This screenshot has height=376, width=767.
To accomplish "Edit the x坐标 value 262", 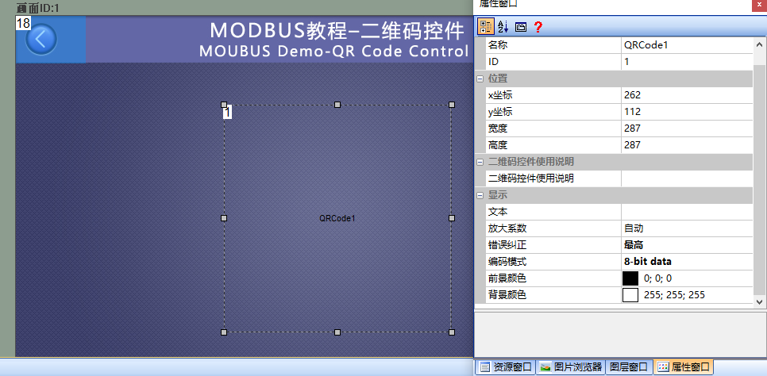I will [687, 95].
